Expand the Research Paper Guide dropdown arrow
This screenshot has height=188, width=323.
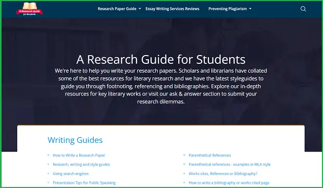tap(140, 9)
